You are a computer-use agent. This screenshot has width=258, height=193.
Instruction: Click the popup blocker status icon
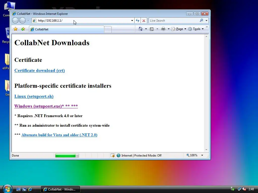pos(113,155)
